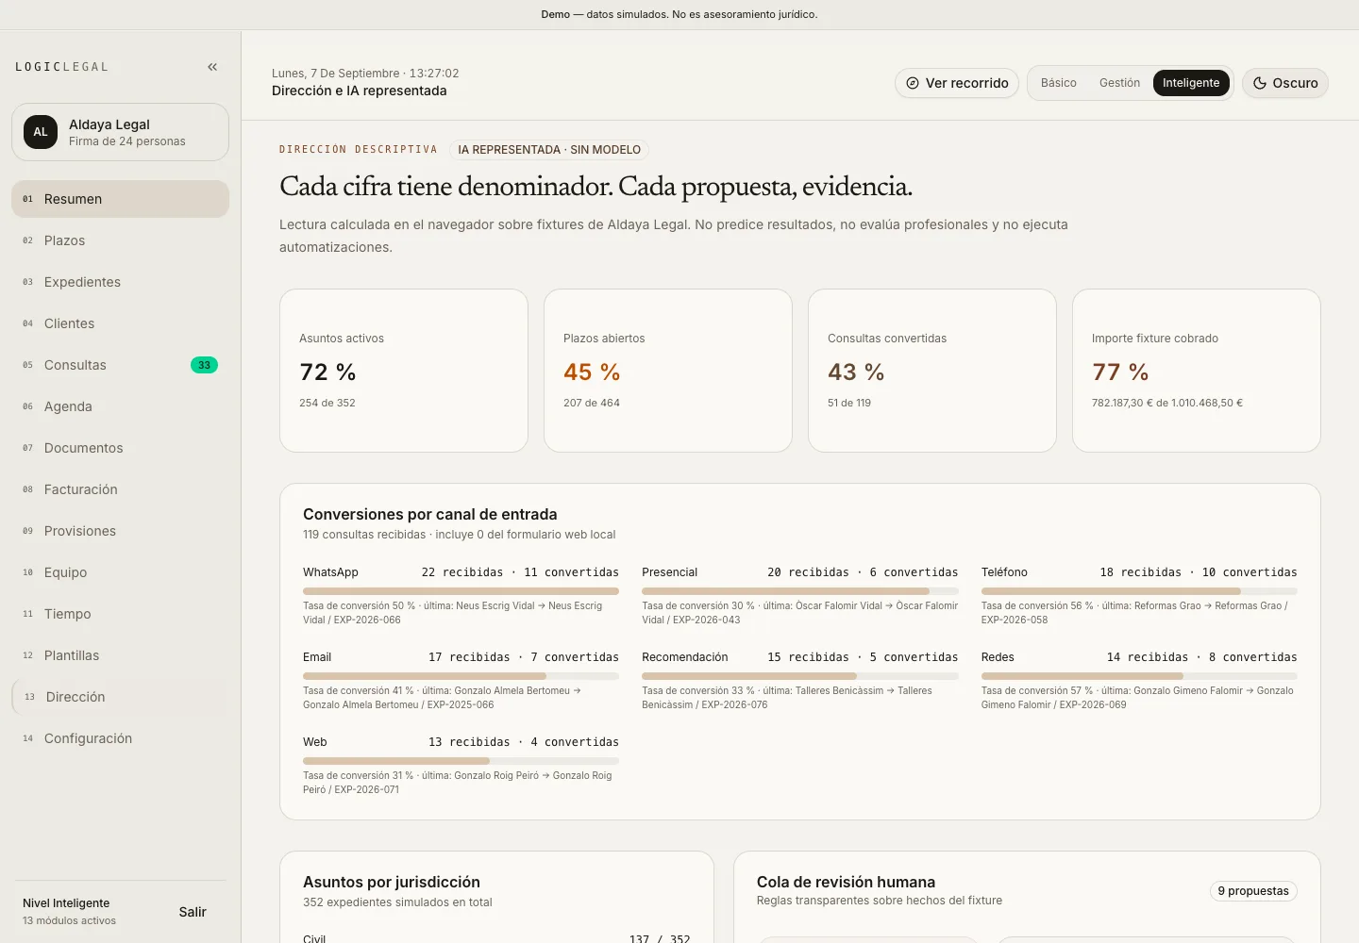Collapse the sidebar with the double chevron
The width and height of the screenshot is (1359, 943).
[x=212, y=67]
